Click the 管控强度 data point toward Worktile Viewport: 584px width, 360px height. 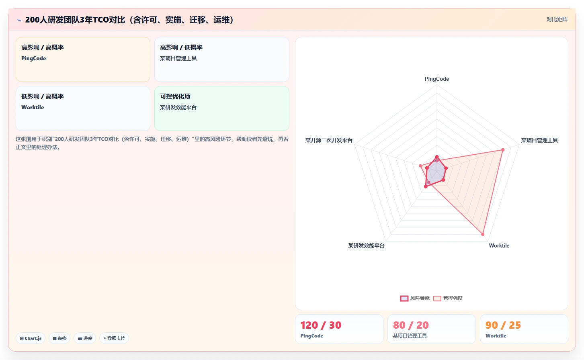(x=483, y=234)
